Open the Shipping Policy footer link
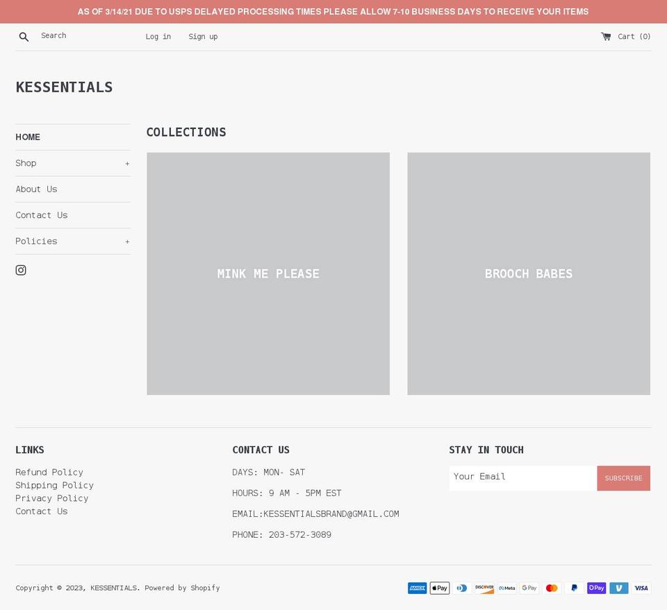667x610 pixels. 54,485
